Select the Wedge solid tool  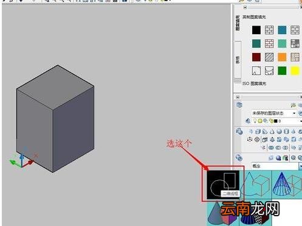(x=265, y=132)
